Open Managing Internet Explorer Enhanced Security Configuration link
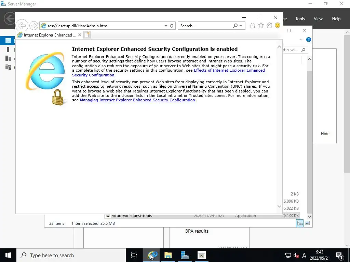Viewport: 350px width, 262px height. pyautogui.click(x=137, y=100)
